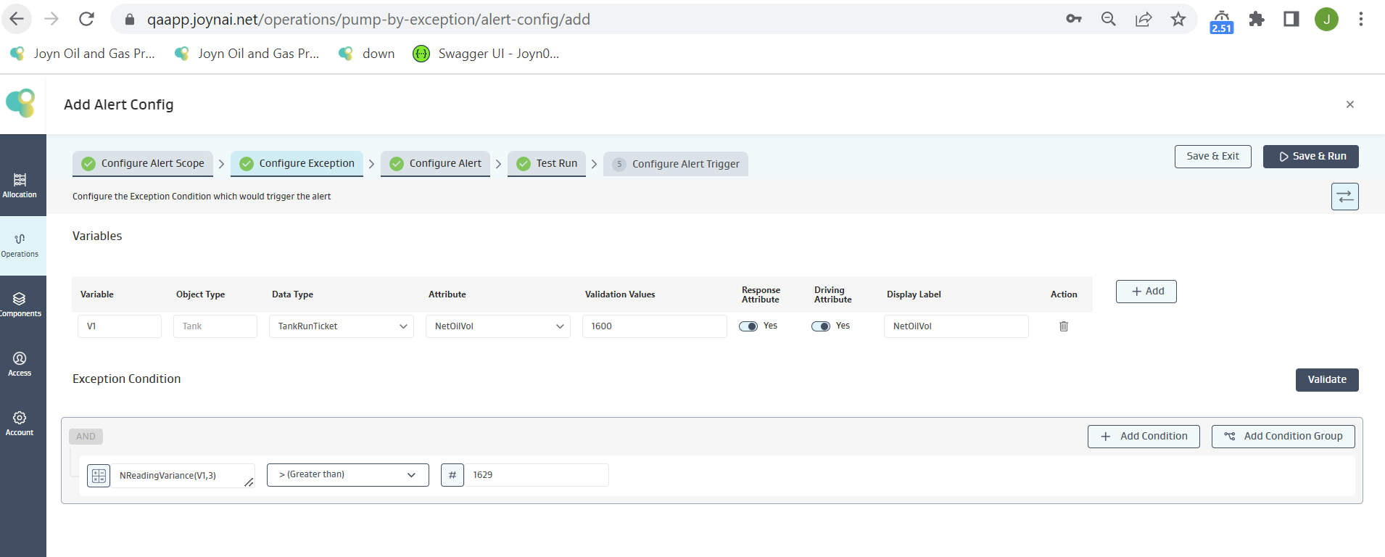Image resolution: width=1385 pixels, height=557 pixels.
Task: Click the Validate button
Action: coord(1326,379)
